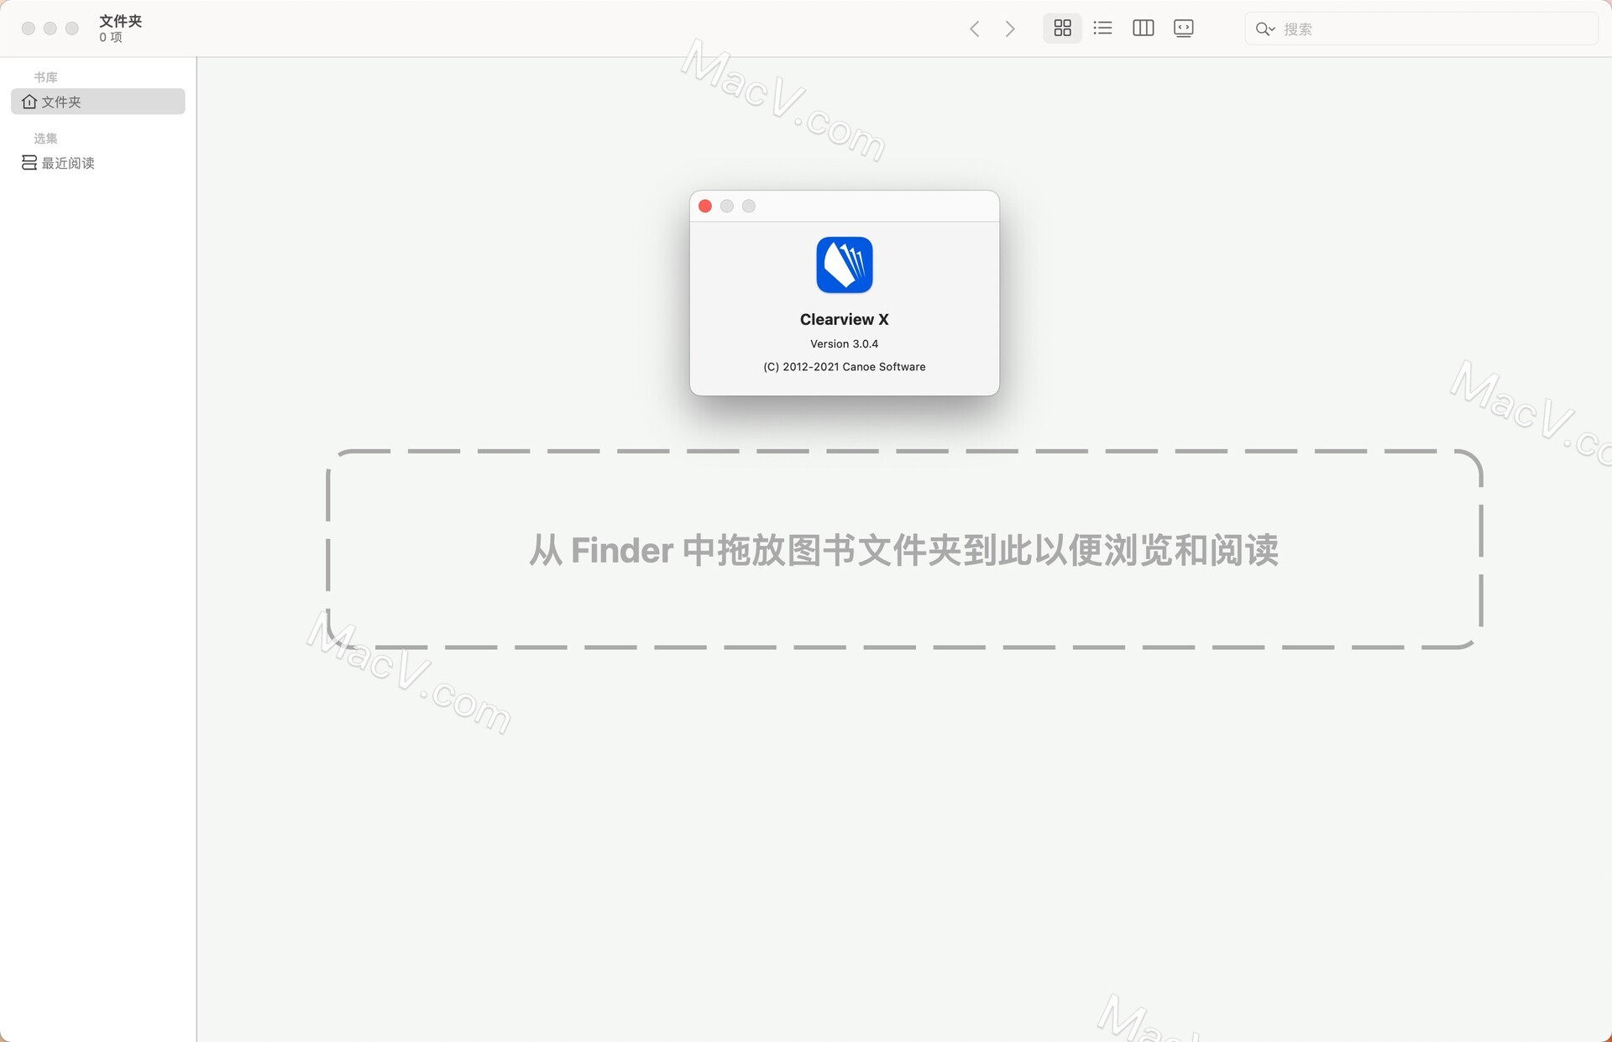Go forward with the right arrow
This screenshot has height=1042, width=1612.
click(1010, 29)
